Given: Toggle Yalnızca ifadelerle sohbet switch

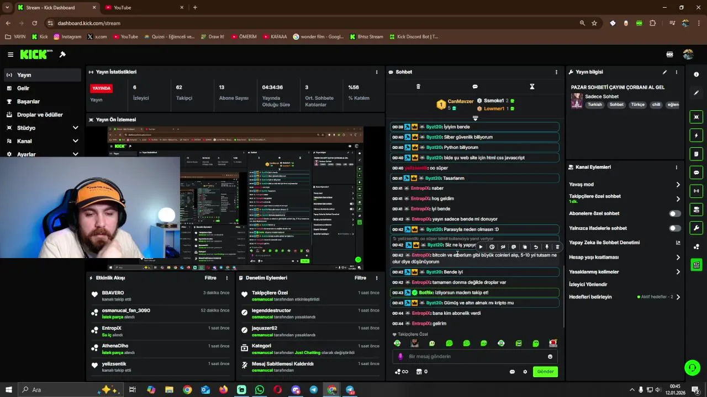Looking at the screenshot, I should (674, 228).
